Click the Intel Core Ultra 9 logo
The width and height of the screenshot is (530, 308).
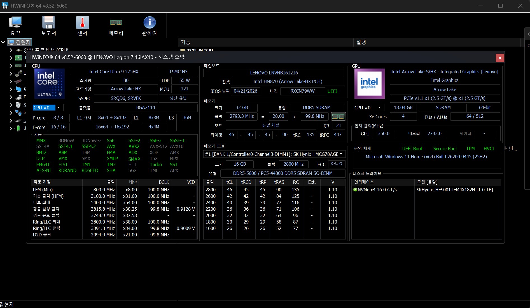(50, 84)
